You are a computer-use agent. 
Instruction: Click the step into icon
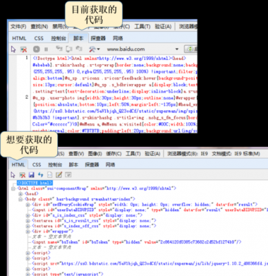coord(59,48)
